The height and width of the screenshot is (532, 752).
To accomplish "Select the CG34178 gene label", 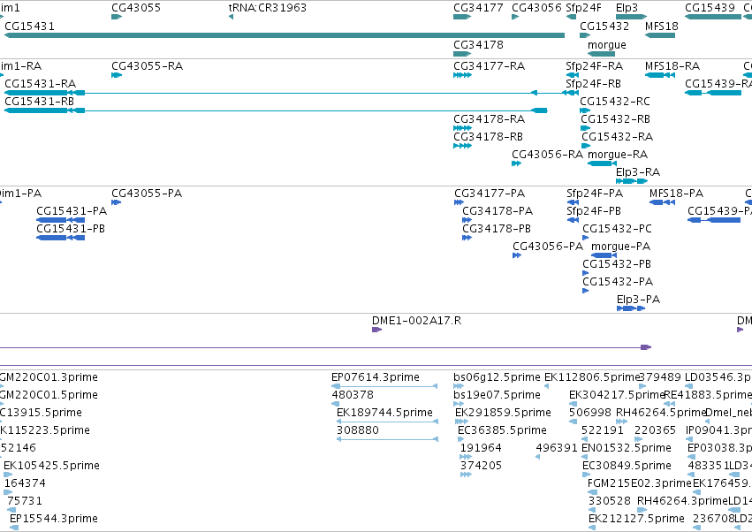I will click(478, 44).
